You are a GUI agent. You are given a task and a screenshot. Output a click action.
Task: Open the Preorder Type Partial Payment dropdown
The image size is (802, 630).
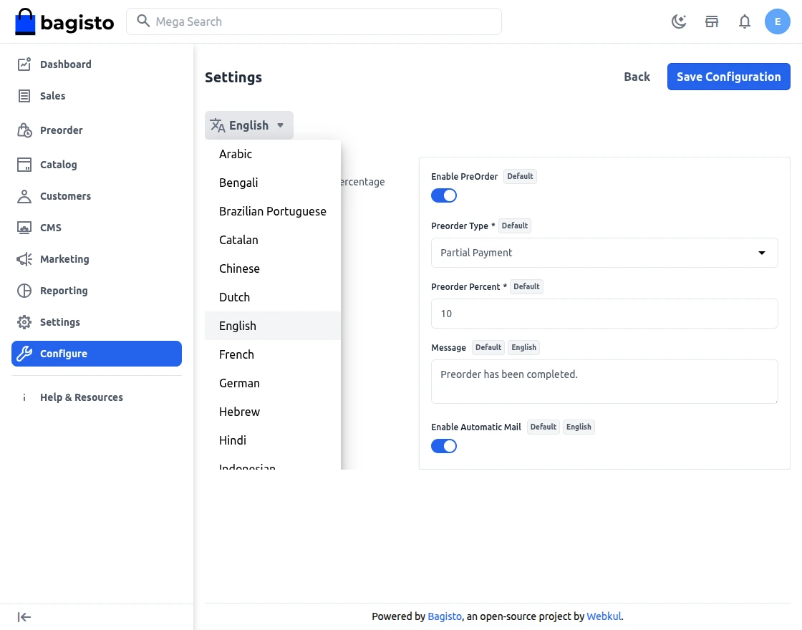click(604, 253)
